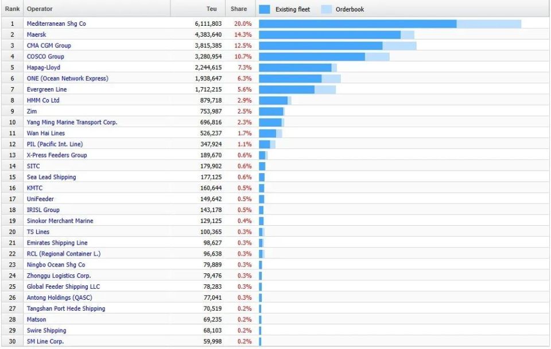Screen dimensions: 551x349
Task: Sort by the Teu column header
Action: (197, 9)
